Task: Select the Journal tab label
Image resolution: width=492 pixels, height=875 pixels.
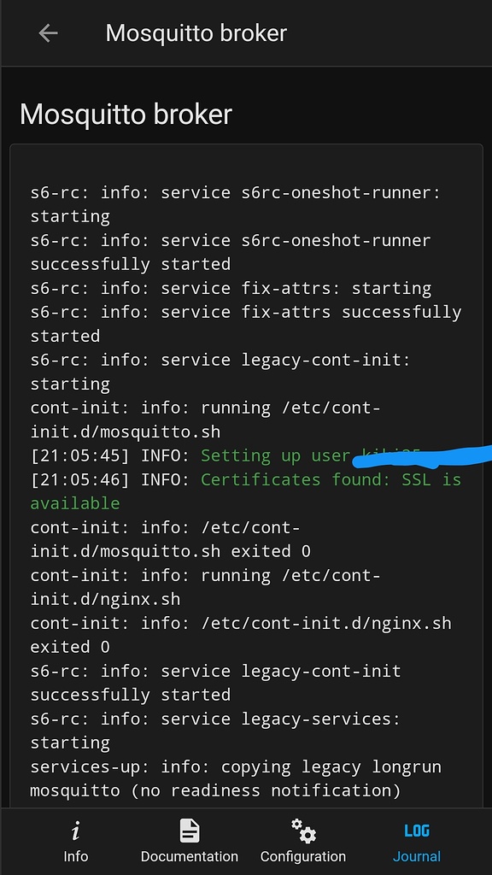Action: pyautogui.click(x=417, y=856)
